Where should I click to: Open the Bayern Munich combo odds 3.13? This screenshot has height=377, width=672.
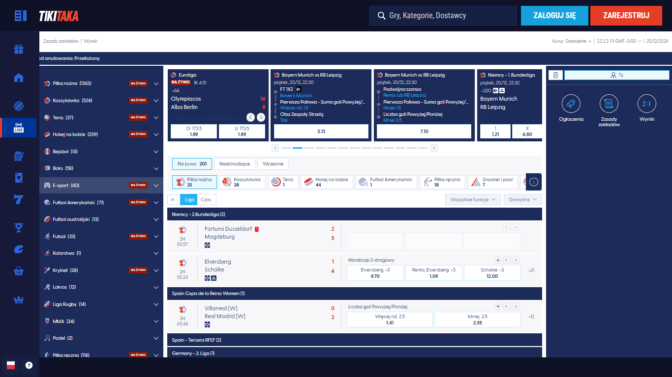[x=321, y=131]
